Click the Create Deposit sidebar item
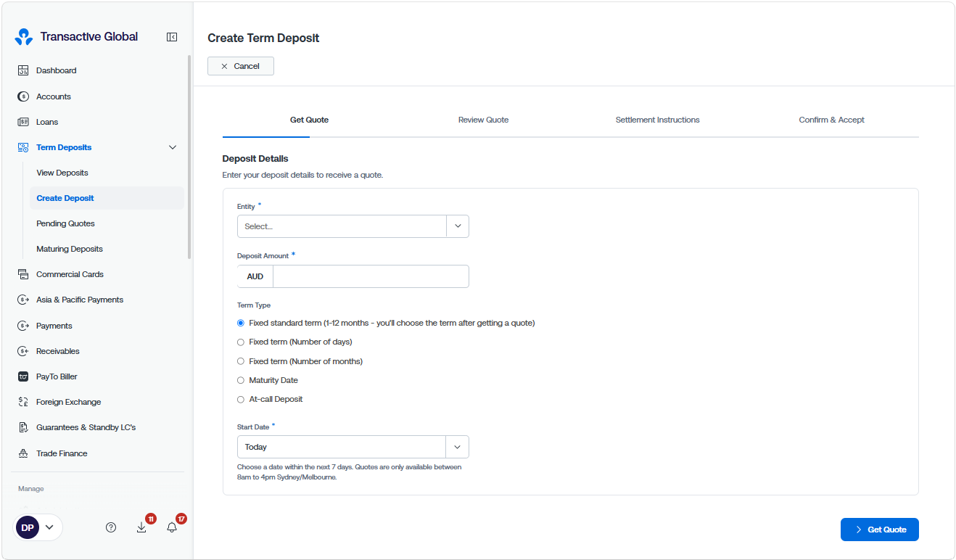This screenshot has height=560, width=956. point(107,198)
